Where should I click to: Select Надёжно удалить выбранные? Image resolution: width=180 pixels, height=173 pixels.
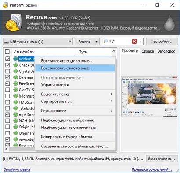pyautogui.click(x=75, y=120)
